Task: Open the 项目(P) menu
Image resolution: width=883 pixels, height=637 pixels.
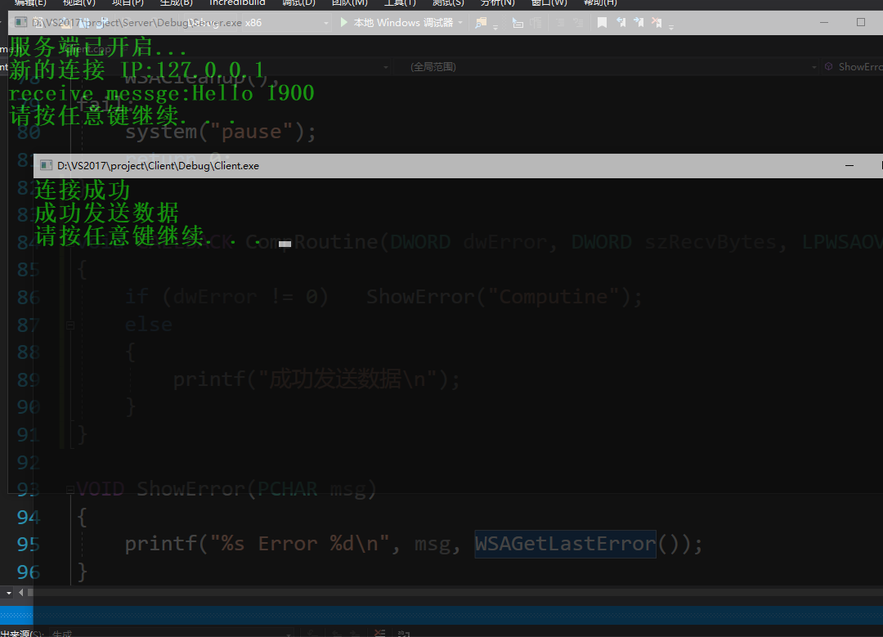Action: 128,2
